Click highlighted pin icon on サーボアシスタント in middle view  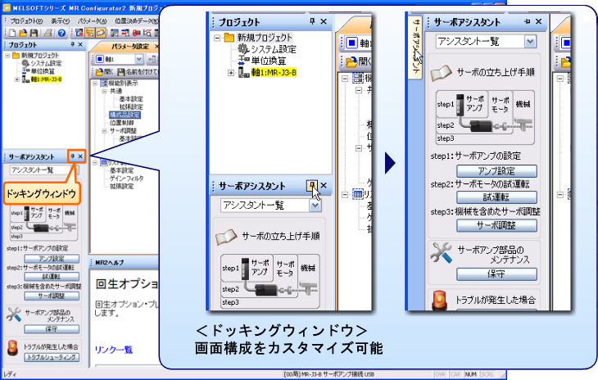[312, 186]
